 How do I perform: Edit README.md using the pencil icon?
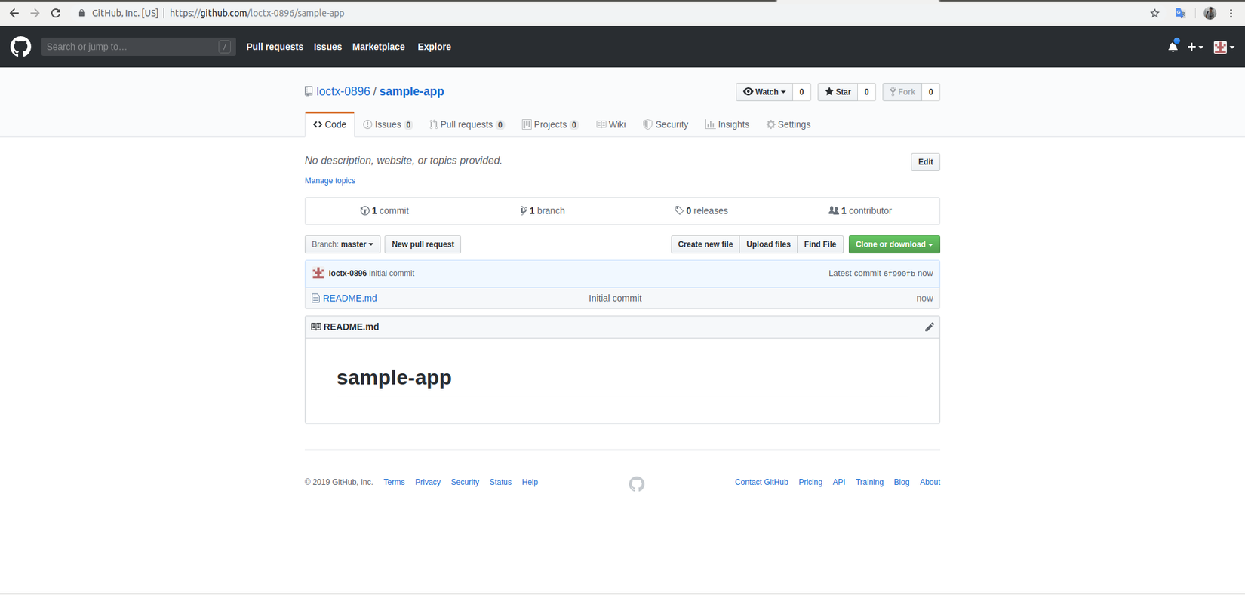pyautogui.click(x=929, y=327)
